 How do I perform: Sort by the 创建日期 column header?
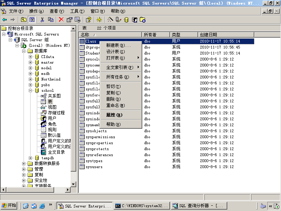[x=226, y=34]
